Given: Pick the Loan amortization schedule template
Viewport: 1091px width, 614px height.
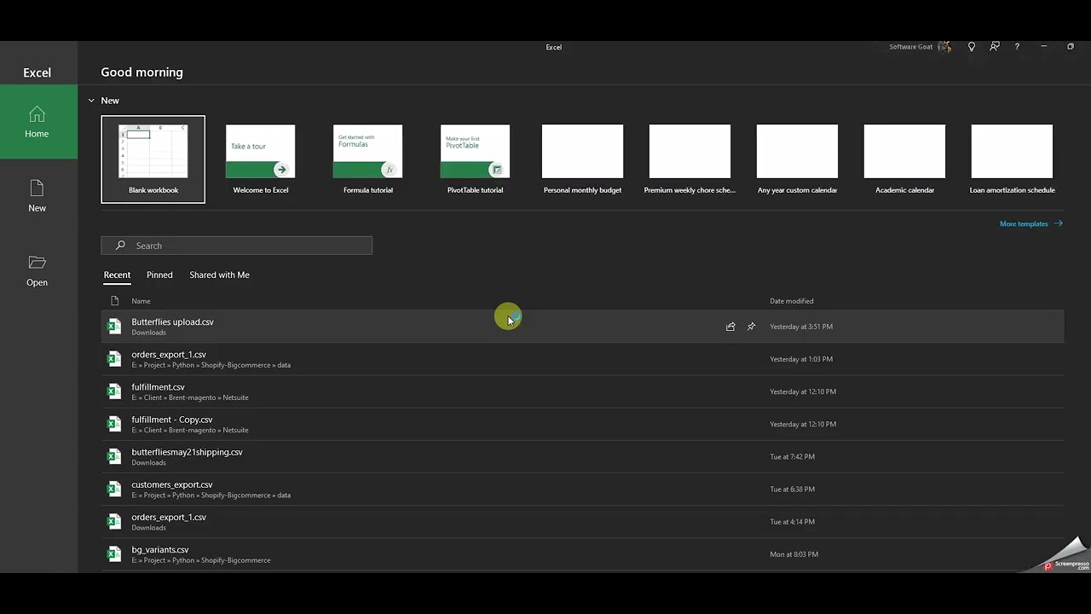Looking at the screenshot, I should [x=1013, y=159].
